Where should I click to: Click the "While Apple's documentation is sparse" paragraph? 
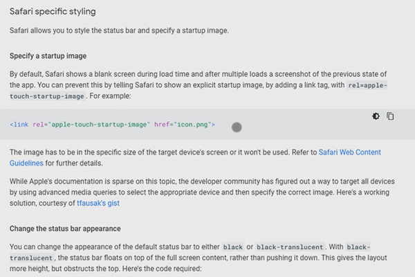point(202,193)
